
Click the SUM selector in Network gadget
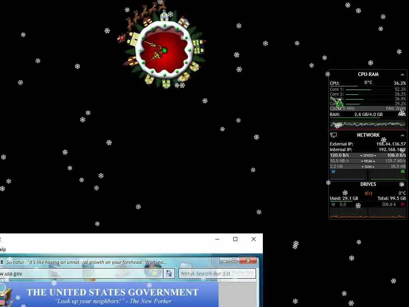click(368, 167)
